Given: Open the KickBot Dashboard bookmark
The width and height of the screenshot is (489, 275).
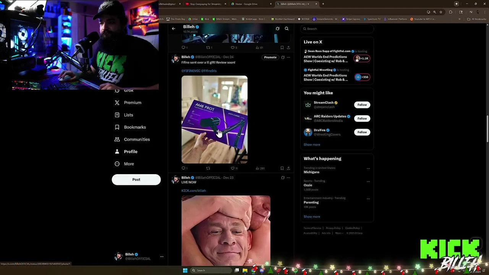Looking at the screenshot, I should click(283, 19).
